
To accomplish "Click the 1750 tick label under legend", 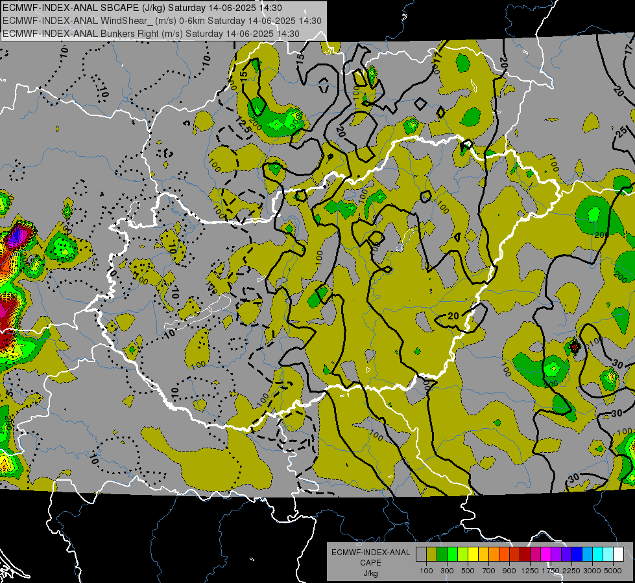I will (x=551, y=571).
